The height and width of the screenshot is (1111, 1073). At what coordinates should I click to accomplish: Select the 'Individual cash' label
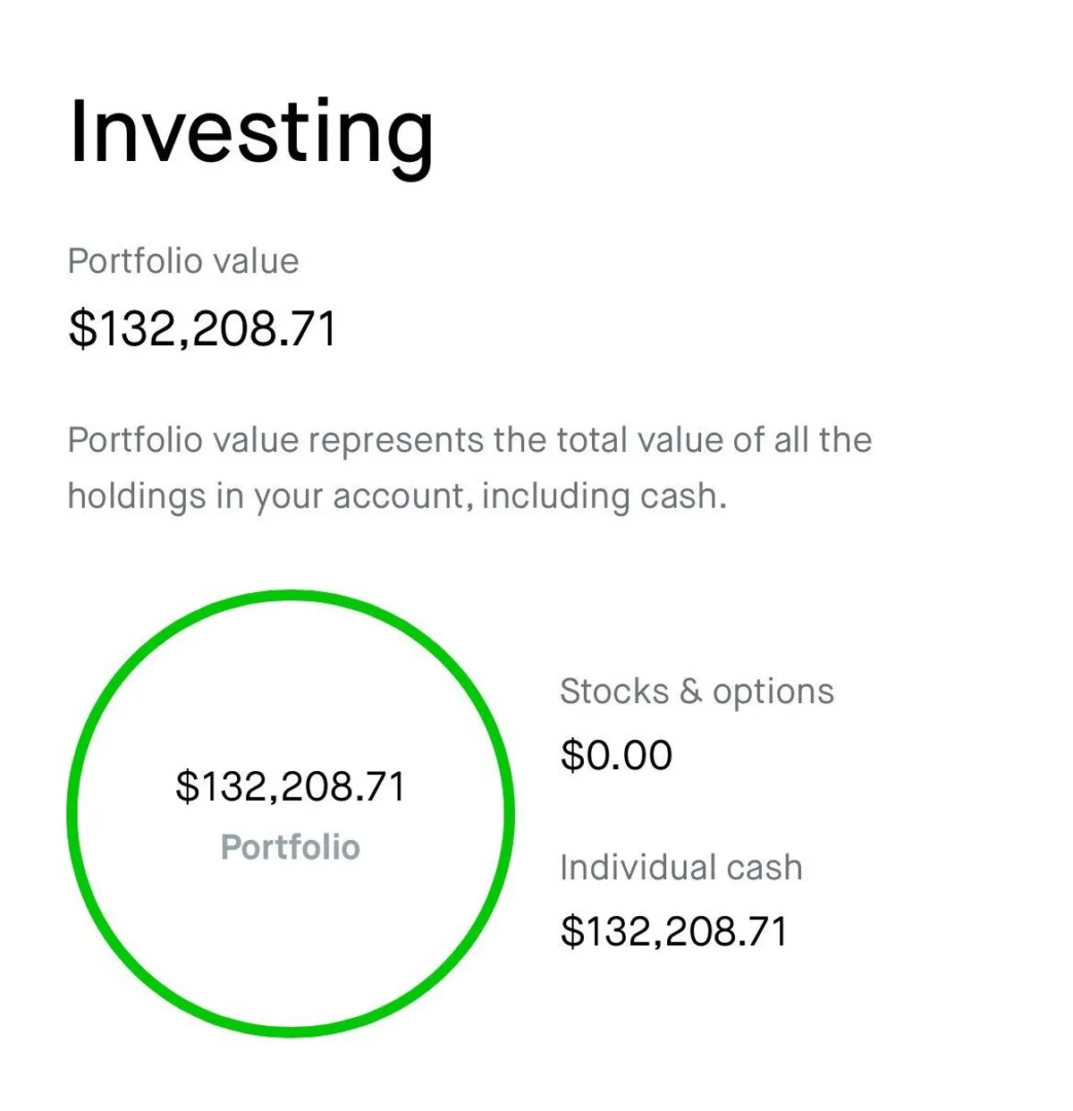pyautogui.click(x=681, y=868)
